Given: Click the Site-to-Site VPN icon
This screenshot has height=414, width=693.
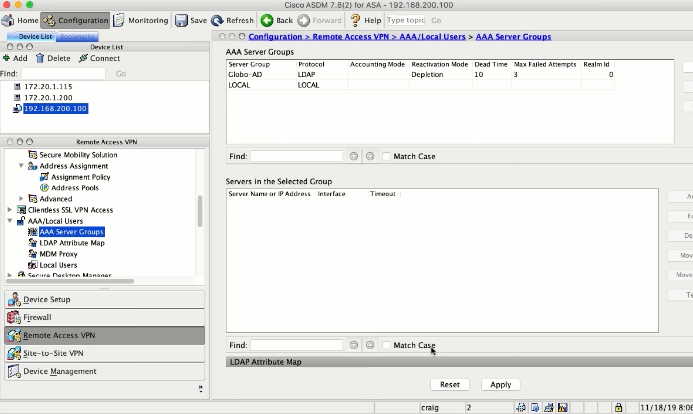Looking at the screenshot, I should pos(14,353).
